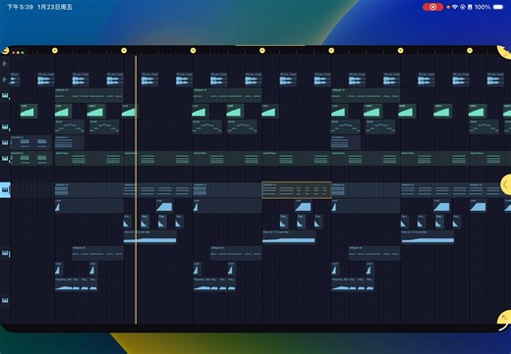Click the fourth yellow marker above selected clip

(x=262, y=50)
